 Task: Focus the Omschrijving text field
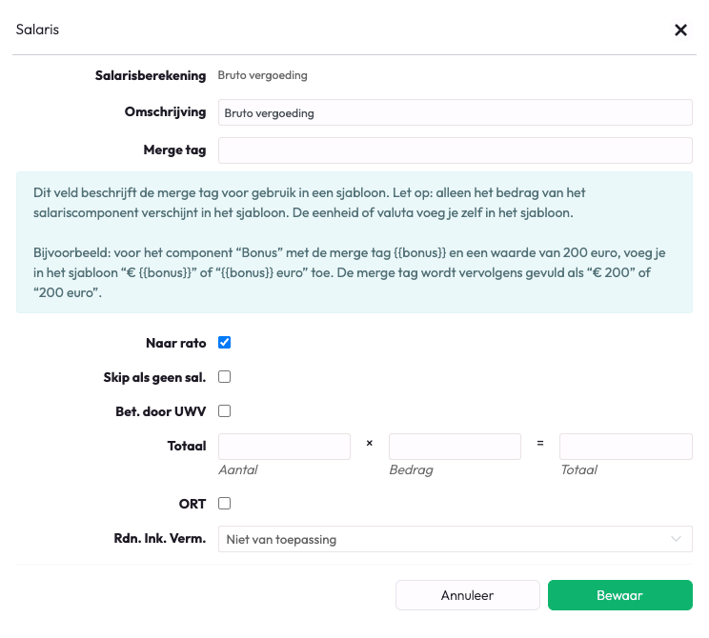455,112
